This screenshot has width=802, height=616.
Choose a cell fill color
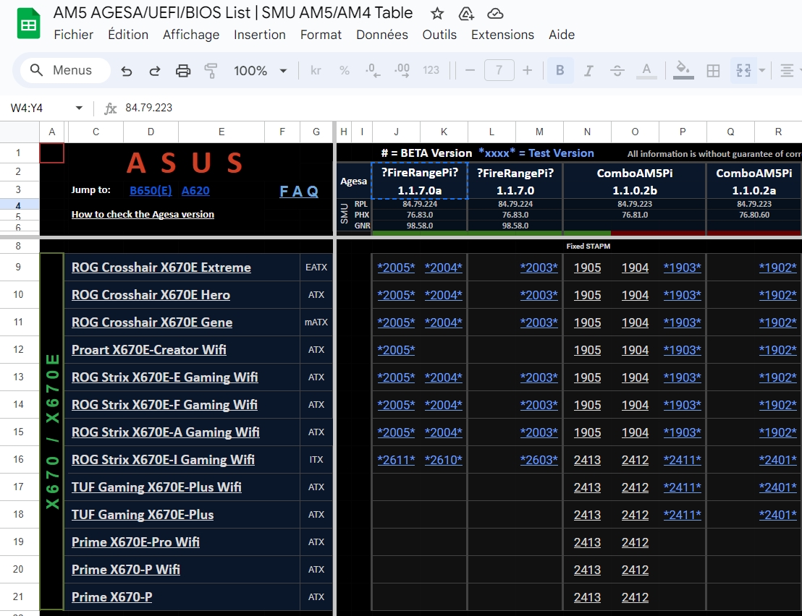[x=682, y=70]
